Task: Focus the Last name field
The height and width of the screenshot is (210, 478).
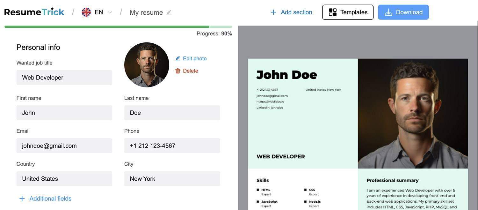Action: 172,113
